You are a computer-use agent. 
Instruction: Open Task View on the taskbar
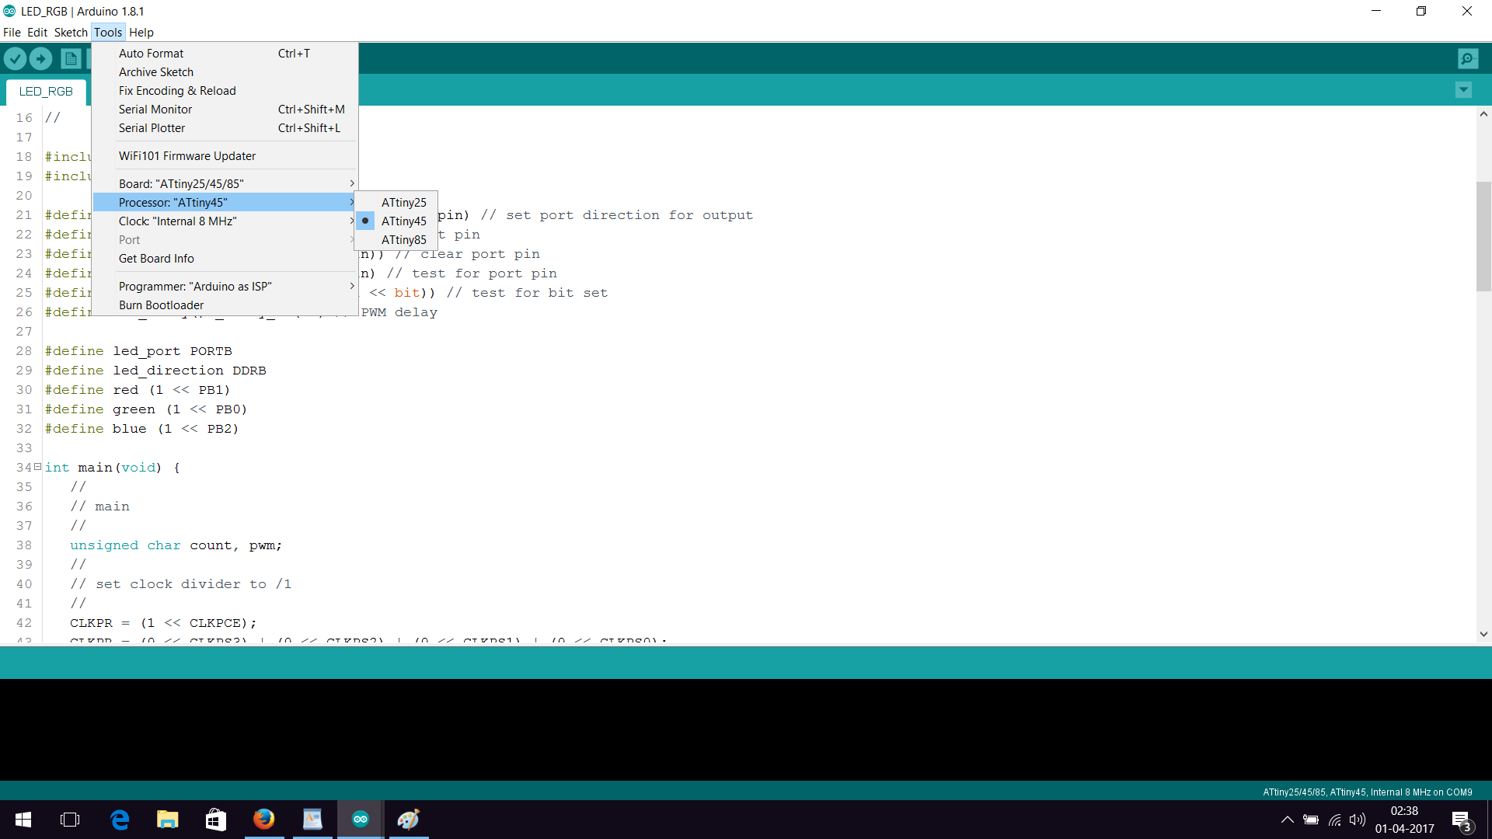coord(70,820)
